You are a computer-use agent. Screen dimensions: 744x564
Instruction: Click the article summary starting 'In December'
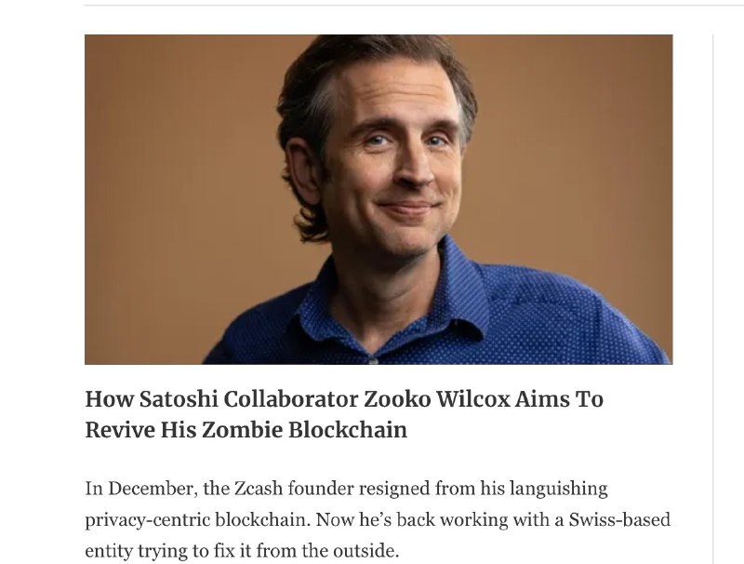[x=378, y=519]
